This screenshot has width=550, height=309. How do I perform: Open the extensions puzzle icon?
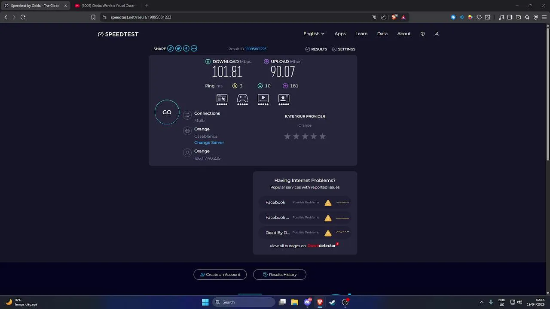click(479, 17)
